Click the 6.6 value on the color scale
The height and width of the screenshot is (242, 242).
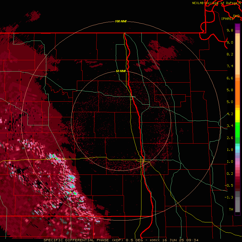point(230,78)
